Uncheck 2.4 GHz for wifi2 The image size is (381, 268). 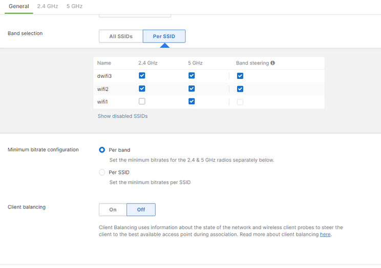point(142,89)
